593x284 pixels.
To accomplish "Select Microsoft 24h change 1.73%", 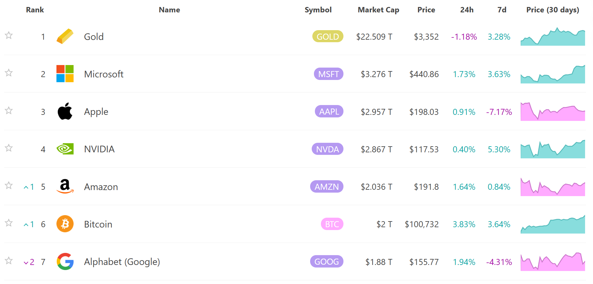I will [x=464, y=74].
